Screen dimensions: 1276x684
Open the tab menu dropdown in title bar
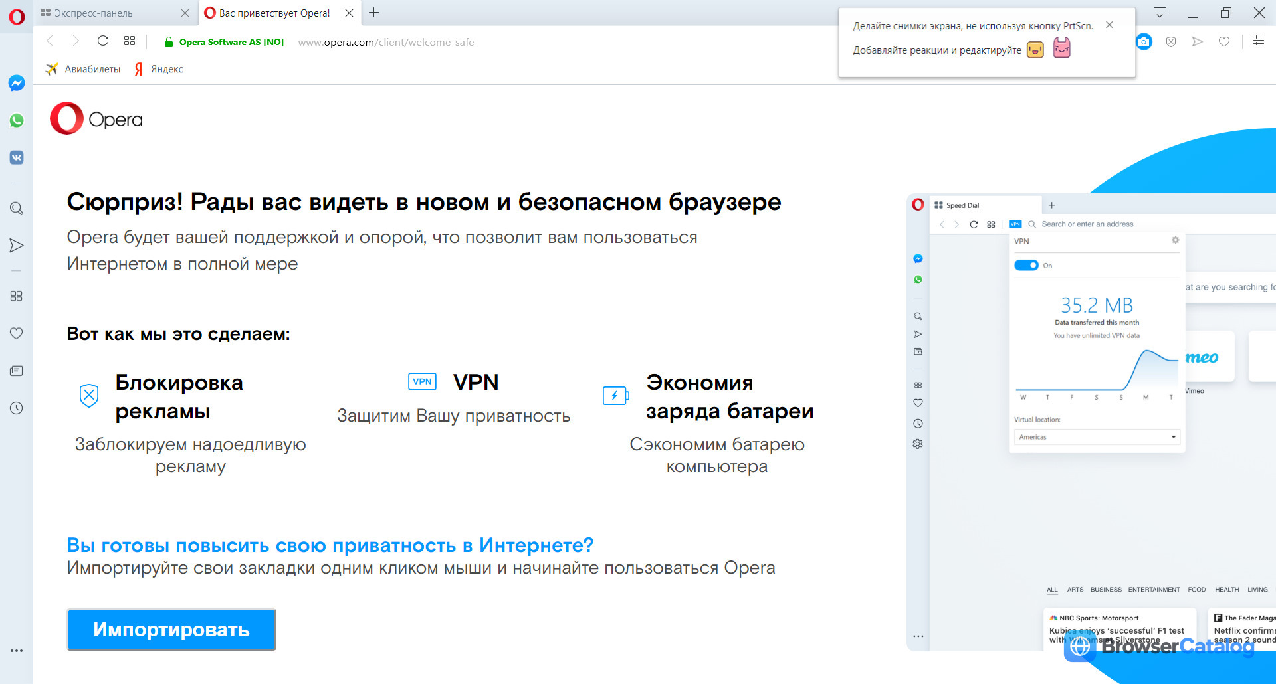coord(1160,13)
